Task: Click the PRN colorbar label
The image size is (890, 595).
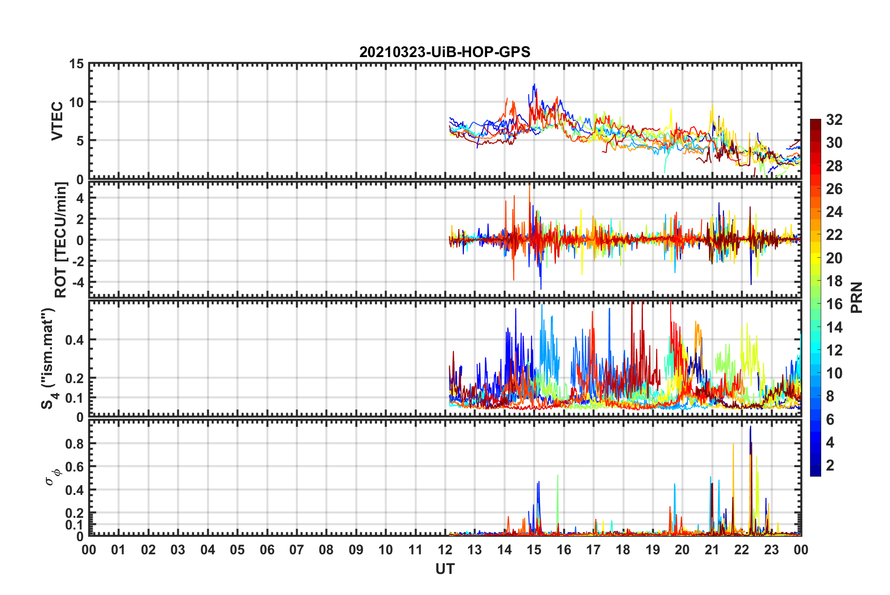Action: pyautogui.click(x=857, y=297)
